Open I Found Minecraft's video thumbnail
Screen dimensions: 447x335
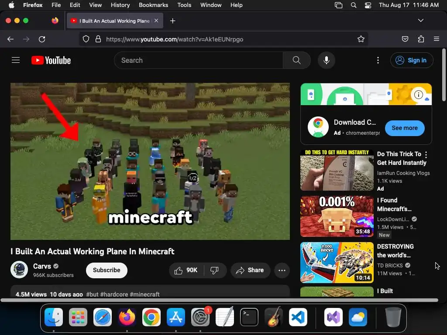click(337, 216)
